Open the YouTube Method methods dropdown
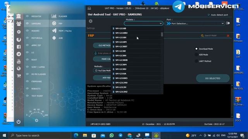Viewport: 248px width, 139px height. pyautogui.click(x=102, y=71)
